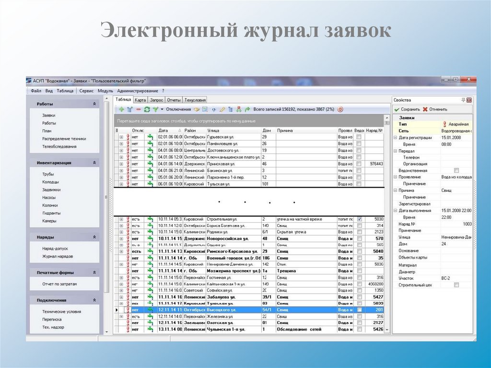Viewport: 491px width, 368px height.
Task: Open the dropdown arrow next to filter icon
Action: (x=162, y=109)
